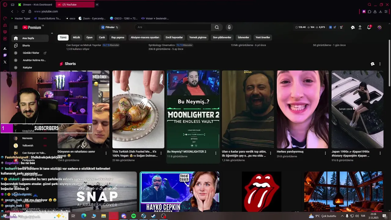
Task: Open the Opera main menu logo
Action: point(5,5)
